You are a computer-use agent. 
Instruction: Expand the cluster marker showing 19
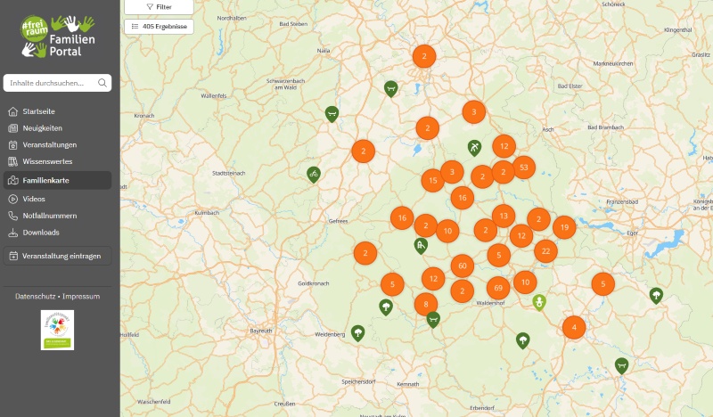click(x=563, y=228)
